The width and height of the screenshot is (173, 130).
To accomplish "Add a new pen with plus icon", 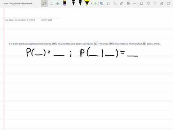I will (x=95, y=3).
